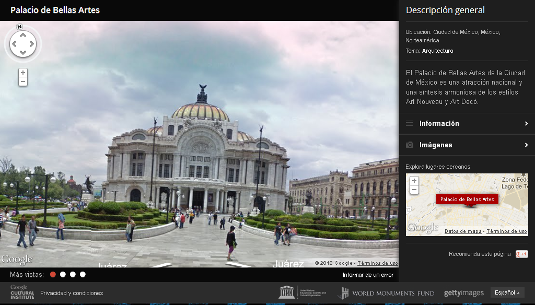The width and height of the screenshot is (535, 305).
Task: Select the last view dot under Más vistas
Action: [x=83, y=274]
